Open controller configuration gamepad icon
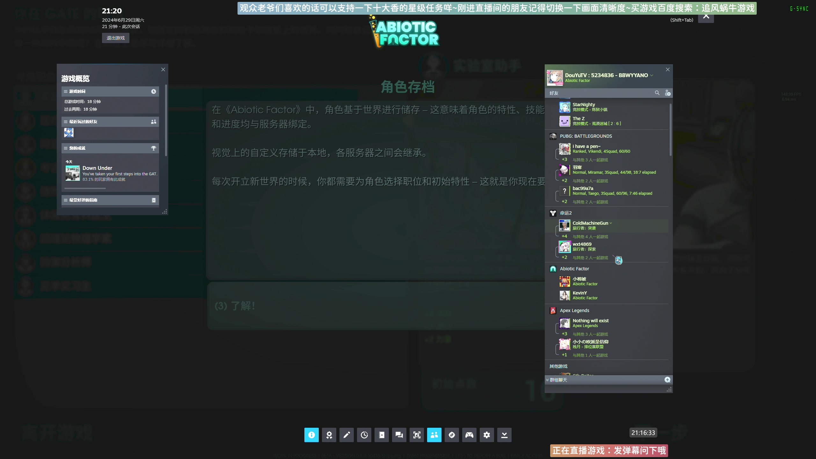This screenshot has height=459, width=816. (469, 435)
